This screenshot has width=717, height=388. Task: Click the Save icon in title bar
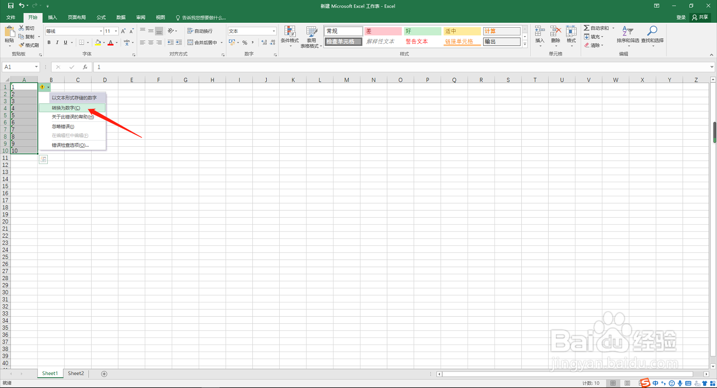click(x=10, y=6)
